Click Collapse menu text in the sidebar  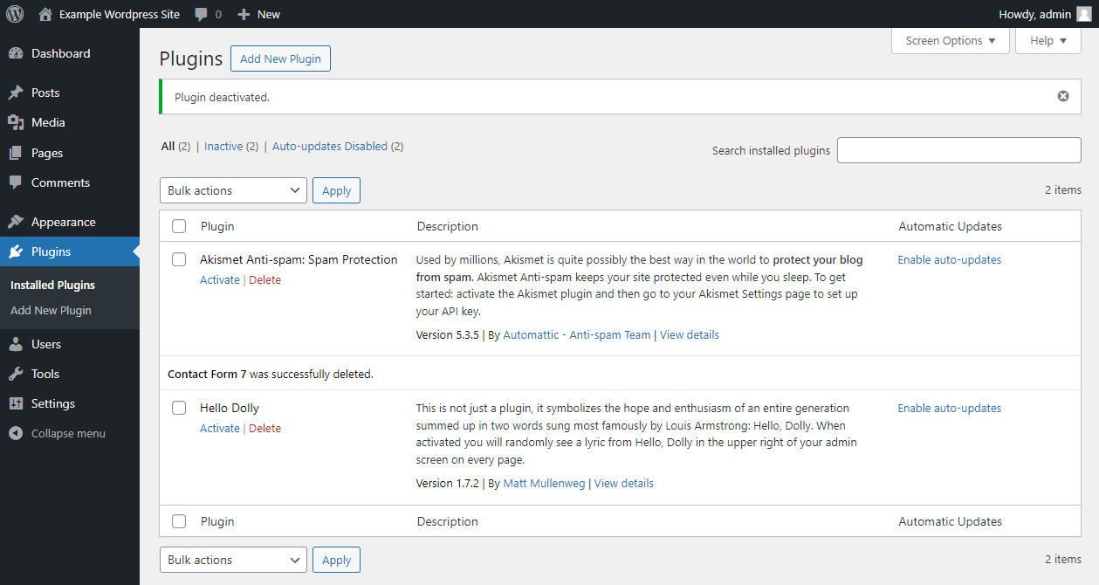pos(68,433)
